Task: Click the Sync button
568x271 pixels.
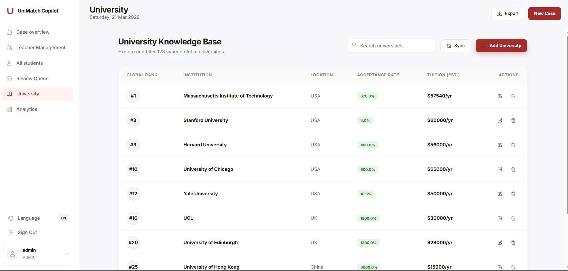Action: (455, 46)
